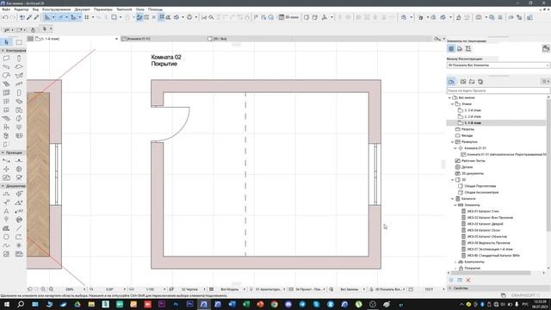Open the Teamwork menu
551x310 pixels.
(124, 9)
